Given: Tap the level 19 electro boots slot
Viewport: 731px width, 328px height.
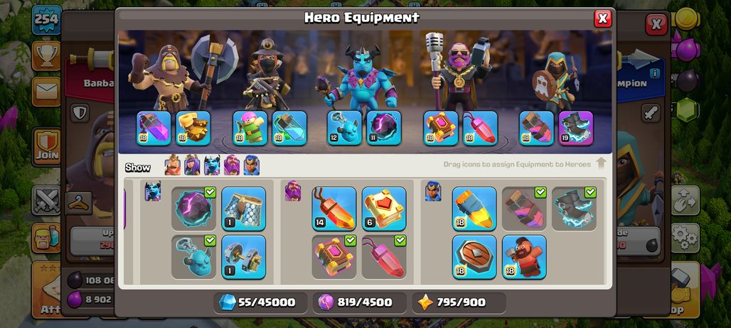Looking at the screenshot, I should point(576,128).
